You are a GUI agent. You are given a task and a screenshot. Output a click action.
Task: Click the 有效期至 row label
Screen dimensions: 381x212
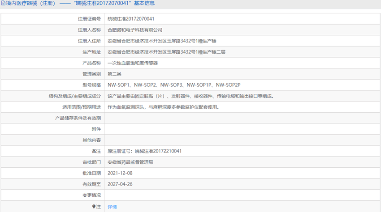[x=91, y=184]
